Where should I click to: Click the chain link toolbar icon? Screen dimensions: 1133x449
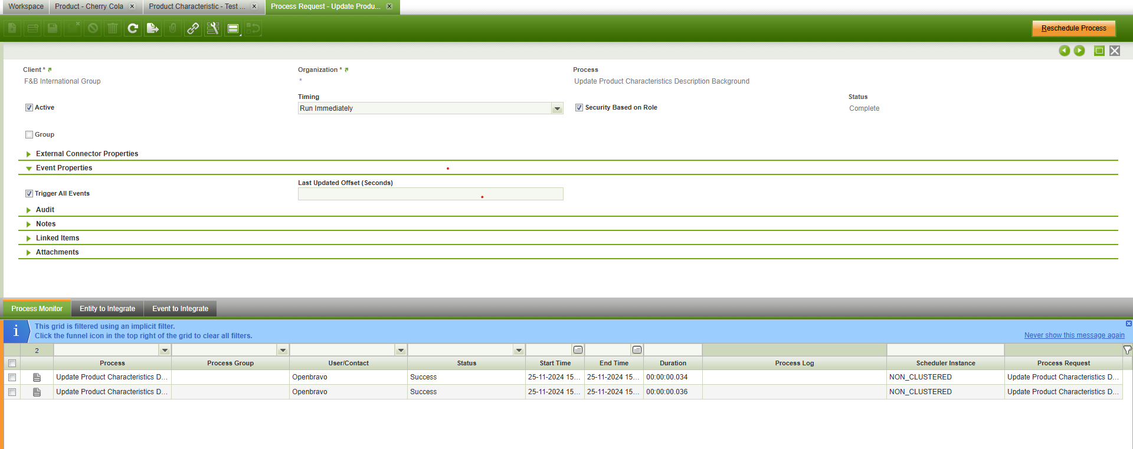point(193,28)
